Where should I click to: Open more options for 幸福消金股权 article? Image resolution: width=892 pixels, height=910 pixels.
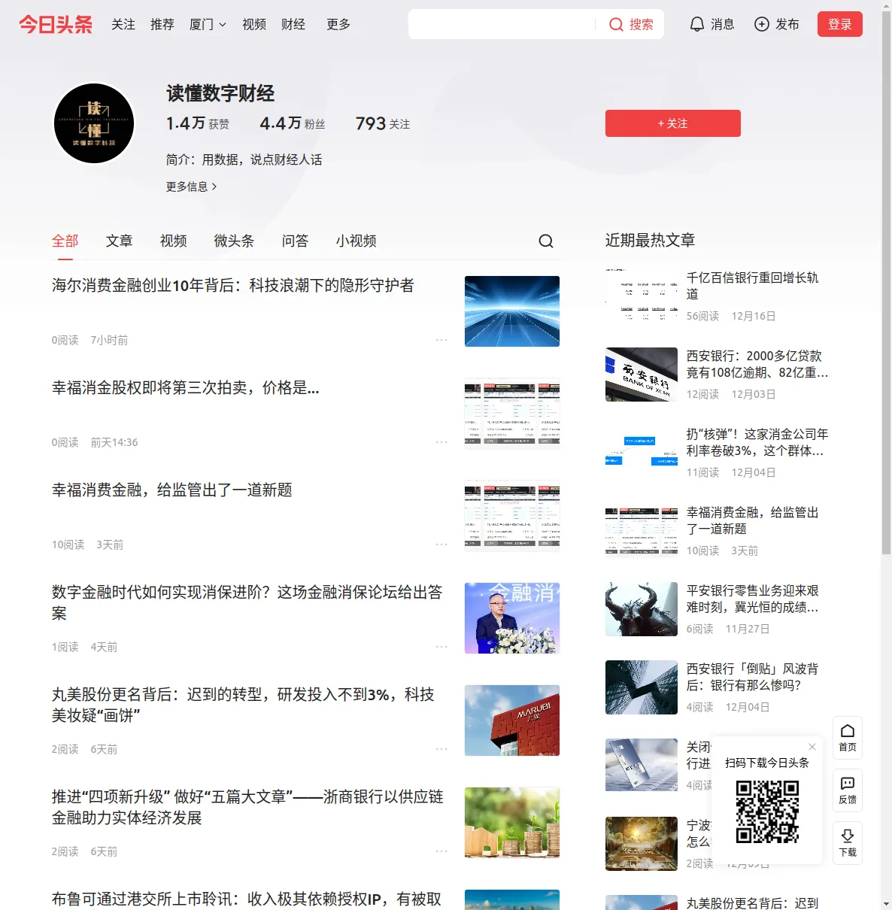point(441,442)
